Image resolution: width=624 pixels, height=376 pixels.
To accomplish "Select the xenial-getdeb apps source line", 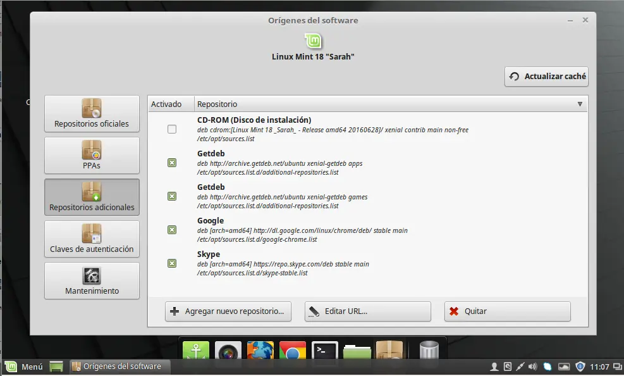I will point(280,163).
